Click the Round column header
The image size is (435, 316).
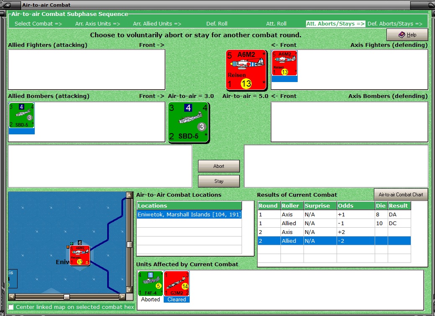[x=269, y=206]
